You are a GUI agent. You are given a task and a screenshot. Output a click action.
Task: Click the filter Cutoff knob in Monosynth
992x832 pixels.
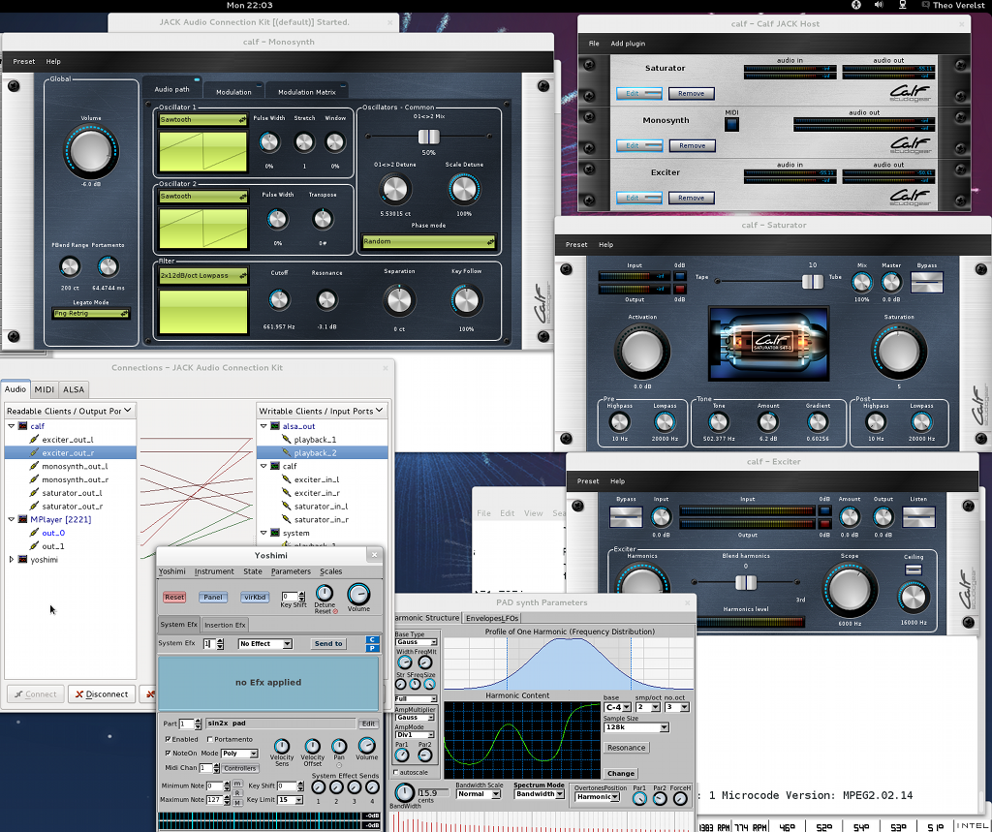(279, 300)
